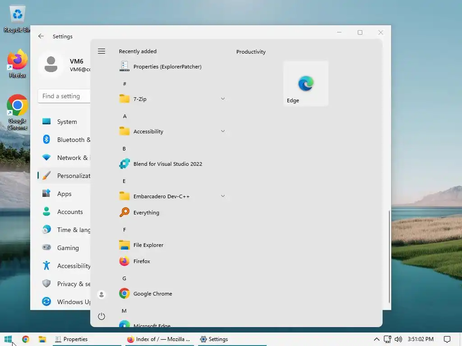
Task: Click the Productivity group title
Action: (251, 52)
